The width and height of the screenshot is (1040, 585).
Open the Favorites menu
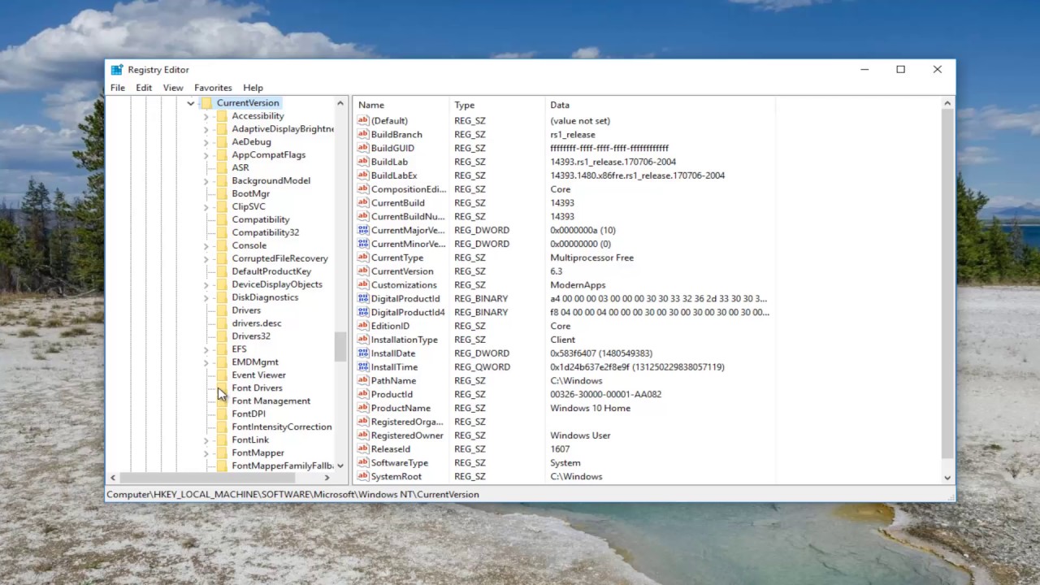(x=213, y=88)
